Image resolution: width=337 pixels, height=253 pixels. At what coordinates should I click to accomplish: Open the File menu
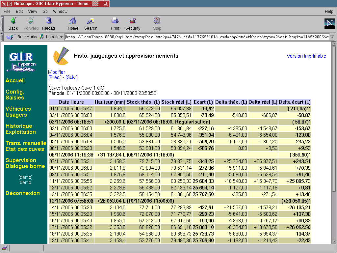pos(7,12)
